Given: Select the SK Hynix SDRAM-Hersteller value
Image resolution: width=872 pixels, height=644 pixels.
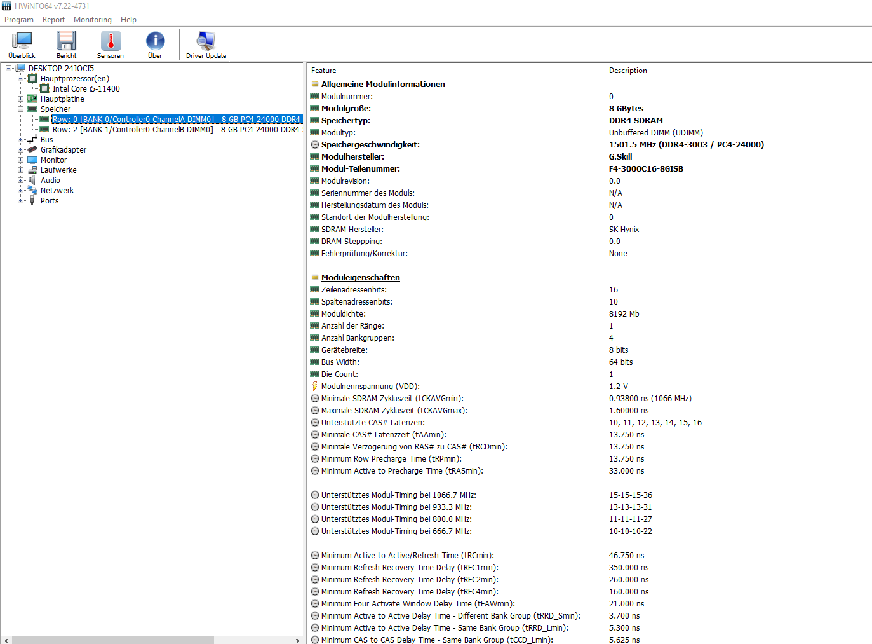Looking at the screenshot, I should [624, 229].
